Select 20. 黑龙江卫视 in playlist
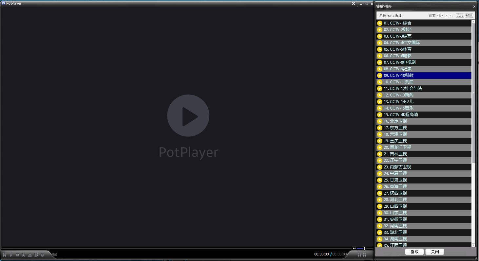The image size is (479, 261). pos(424,148)
